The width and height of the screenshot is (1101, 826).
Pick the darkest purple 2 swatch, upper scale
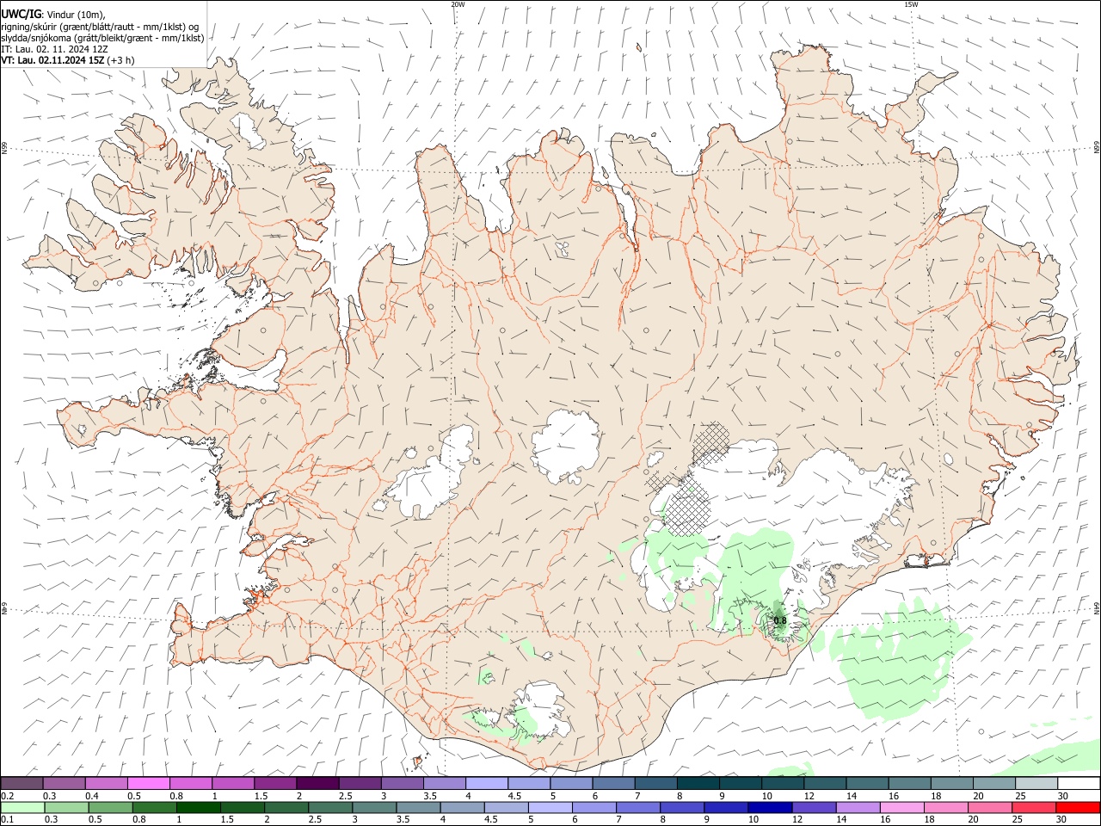pos(317,783)
